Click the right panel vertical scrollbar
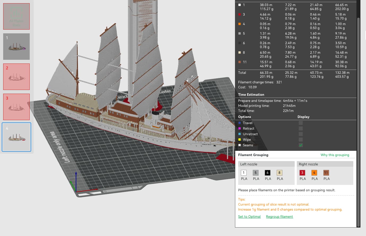The image size is (366, 236). pos(359,122)
